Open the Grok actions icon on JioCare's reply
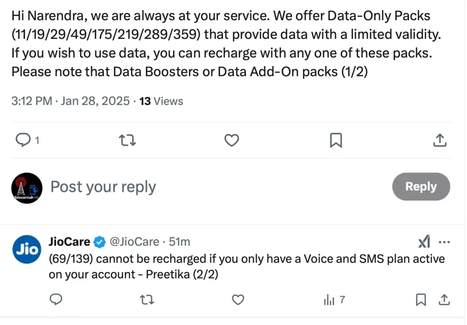Image resolution: width=467 pixels, height=325 pixels. pyautogui.click(x=424, y=242)
